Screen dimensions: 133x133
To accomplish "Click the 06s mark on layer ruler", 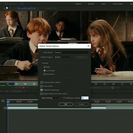I will [25, 84].
